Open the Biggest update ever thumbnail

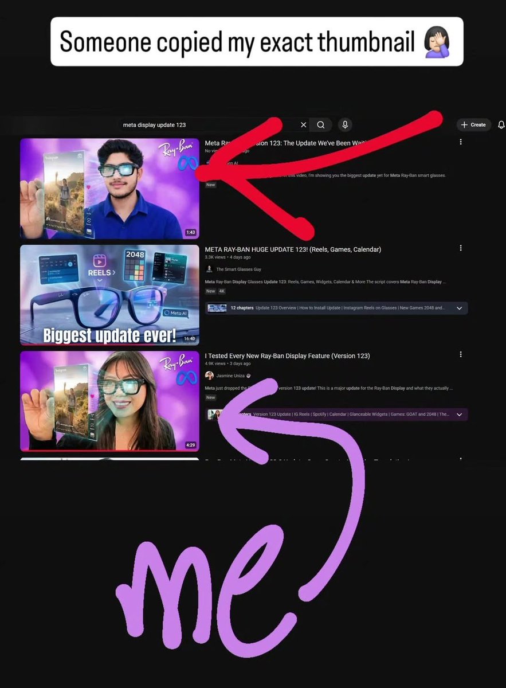[x=109, y=294]
